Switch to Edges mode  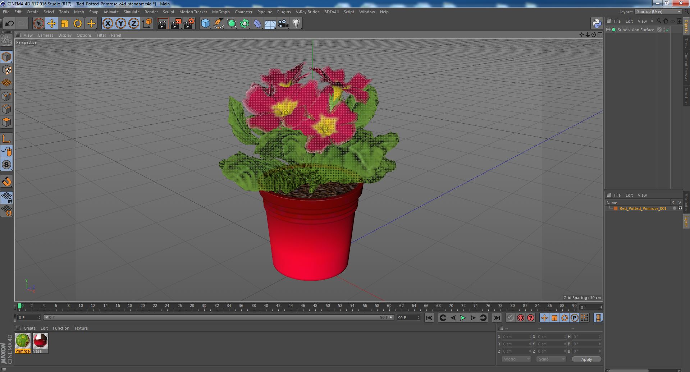[x=6, y=109]
